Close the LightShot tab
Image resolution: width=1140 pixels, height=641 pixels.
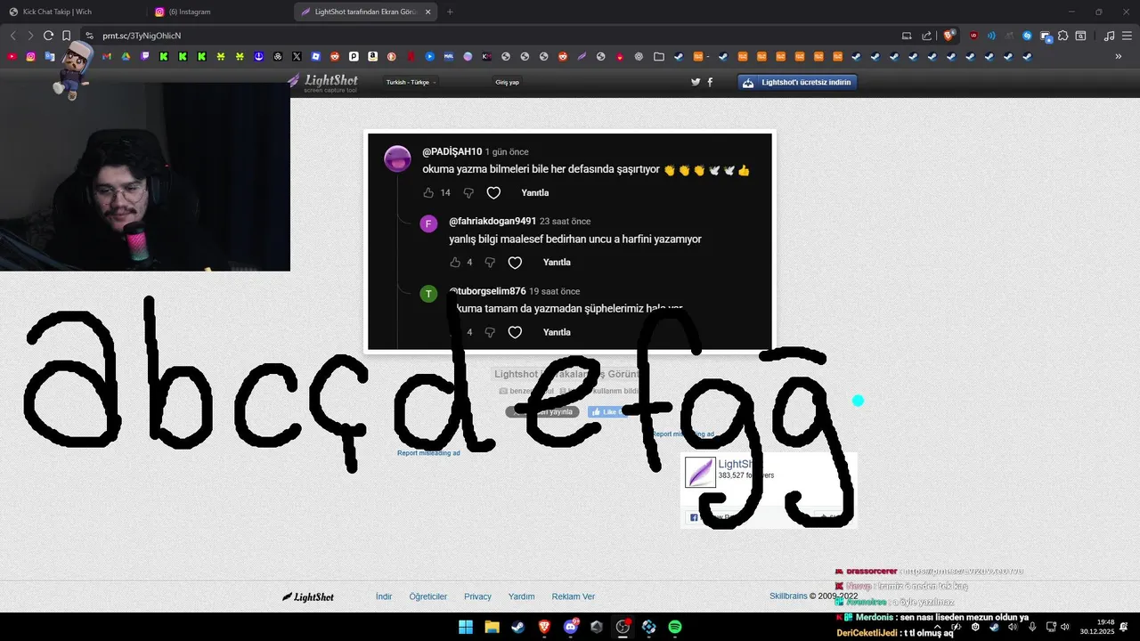[x=428, y=12]
